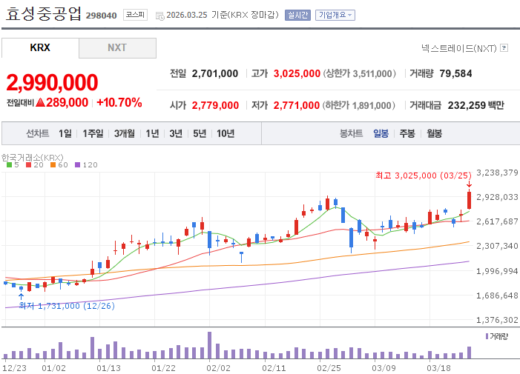Viewport: 520px width, 374px height.
Task: Click the 1,376,302 price axis label
Action: 497,320
